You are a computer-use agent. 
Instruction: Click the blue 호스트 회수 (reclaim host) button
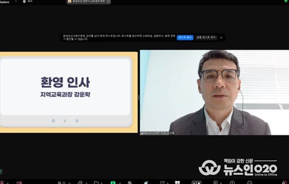[x=185, y=37]
